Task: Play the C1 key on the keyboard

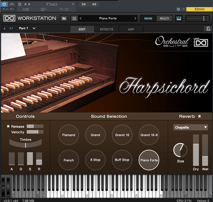Action: pyautogui.click(x=62, y=194)
